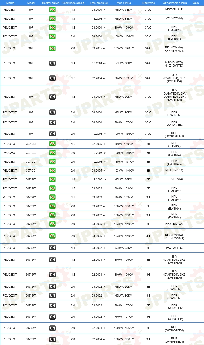
Task: Click the 9HX (DV6ATED4) engine designation cell
Action: (174, 95)
